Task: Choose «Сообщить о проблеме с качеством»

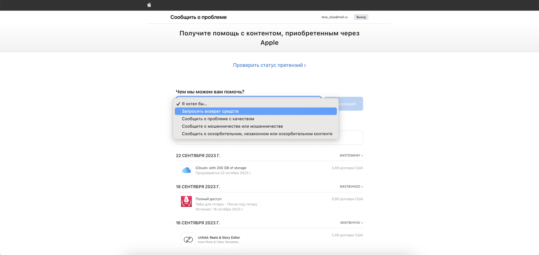Action: point(256,119)
